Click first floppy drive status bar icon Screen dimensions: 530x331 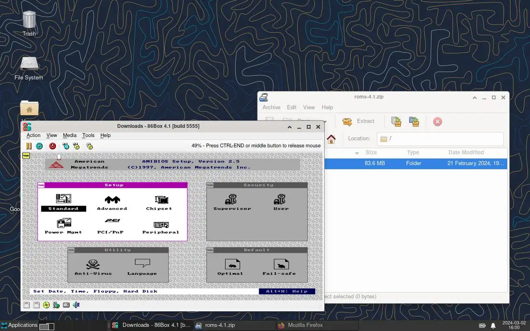(26, 305)
